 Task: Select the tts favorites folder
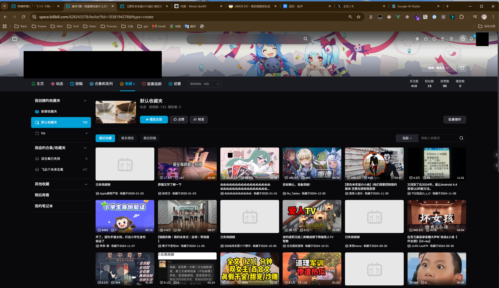coord(61,133)
